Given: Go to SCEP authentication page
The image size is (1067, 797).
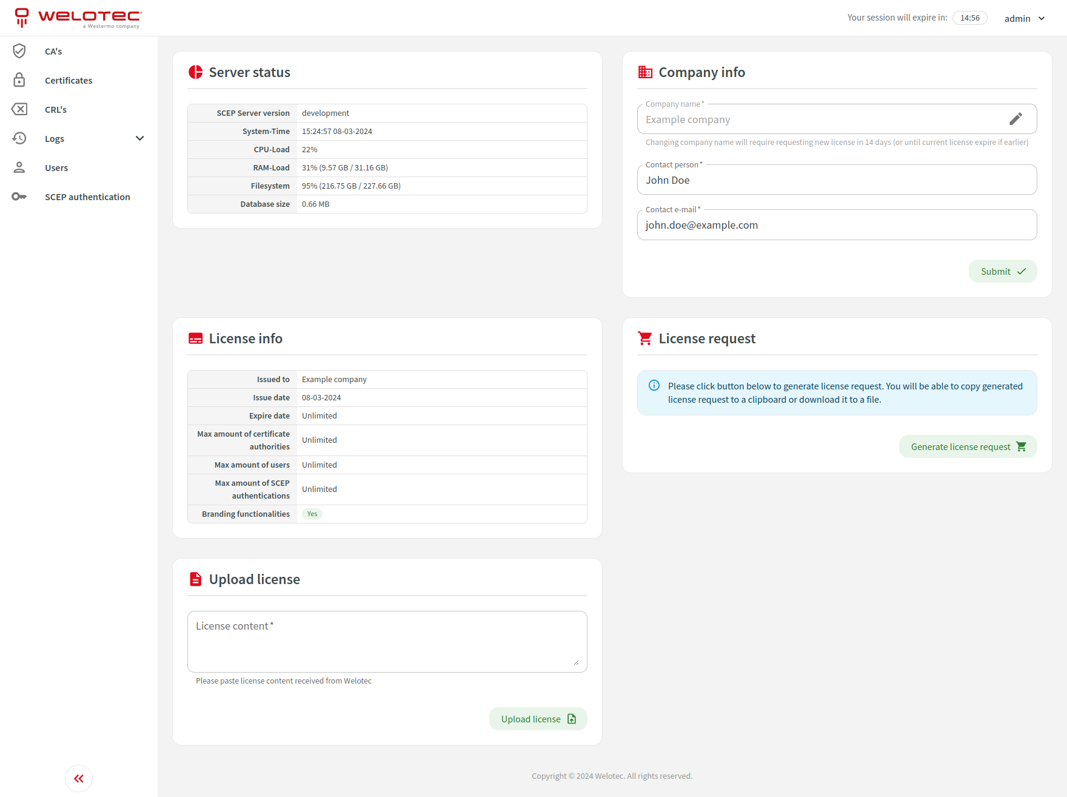Looking at the screenshot, I should click(87, 197).
